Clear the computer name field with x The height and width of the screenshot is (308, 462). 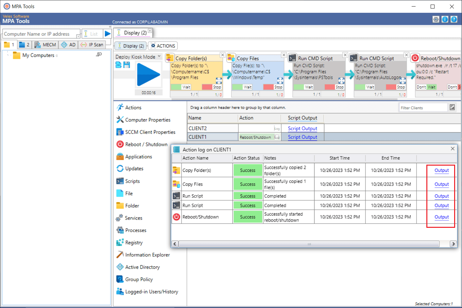coord(78,36)
